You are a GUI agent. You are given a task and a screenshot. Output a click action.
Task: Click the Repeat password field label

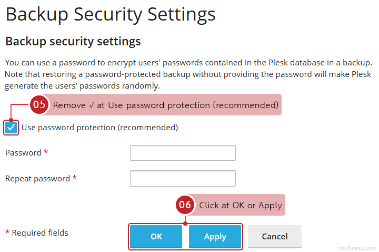pos(37,179)
